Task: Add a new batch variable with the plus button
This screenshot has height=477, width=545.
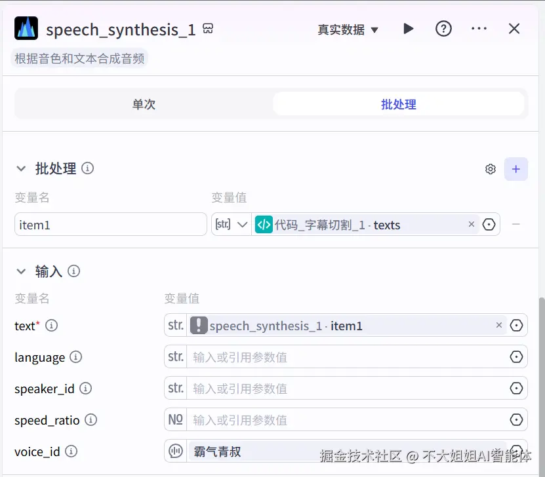Action: coord(516,168)
